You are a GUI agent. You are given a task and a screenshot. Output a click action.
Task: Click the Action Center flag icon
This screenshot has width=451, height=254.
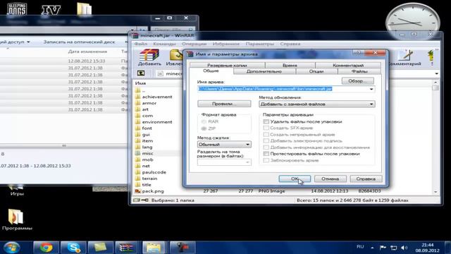tap(383, 248)
